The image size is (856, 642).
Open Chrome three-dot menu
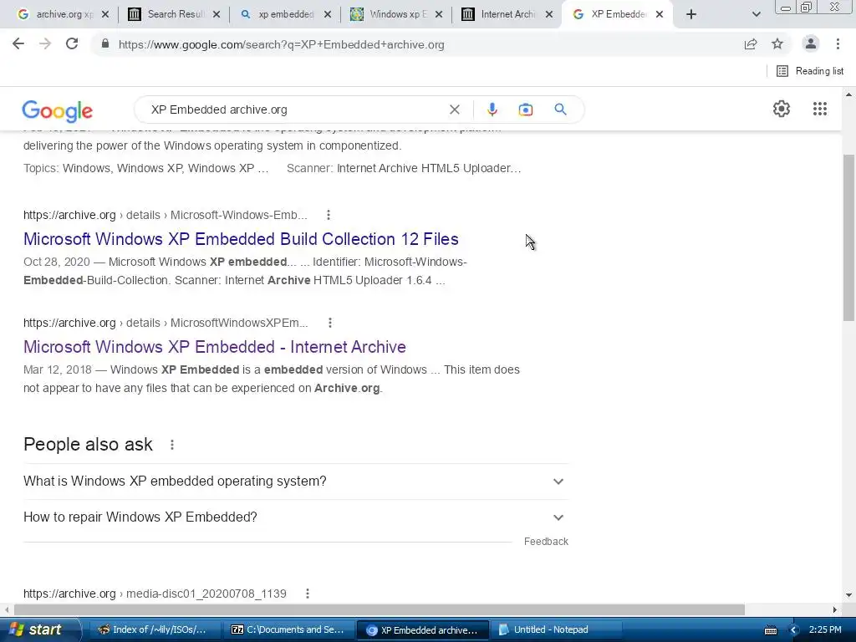838,43
